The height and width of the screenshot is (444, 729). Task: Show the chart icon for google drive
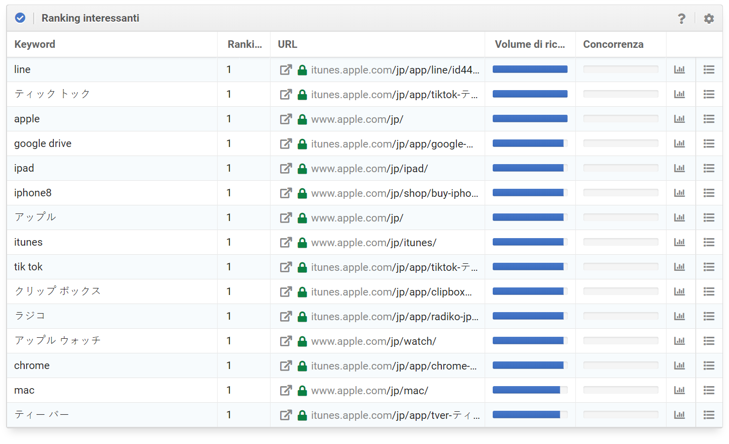(x=680, y=143)
